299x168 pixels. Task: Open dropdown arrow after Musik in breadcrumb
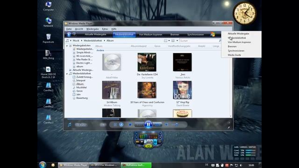click(x=81, y=41)
